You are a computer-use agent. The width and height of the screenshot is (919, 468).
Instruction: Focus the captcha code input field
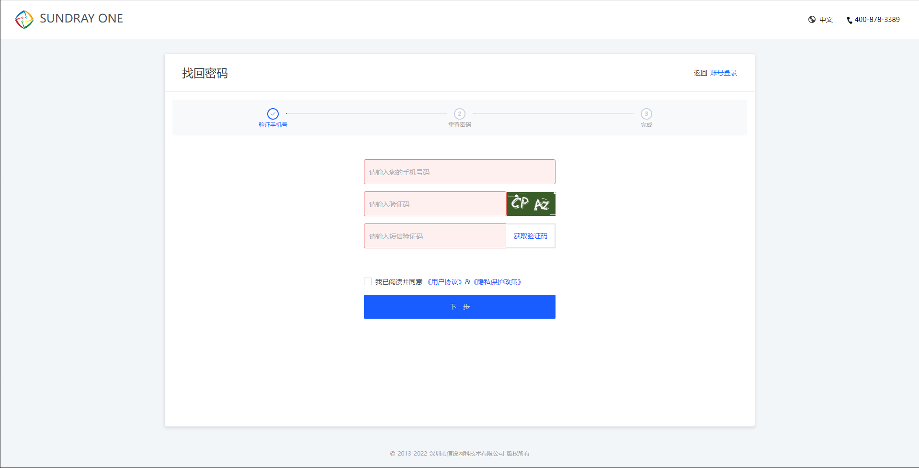(435, 204)
